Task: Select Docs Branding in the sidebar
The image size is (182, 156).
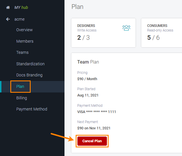Action: point(29,75)
